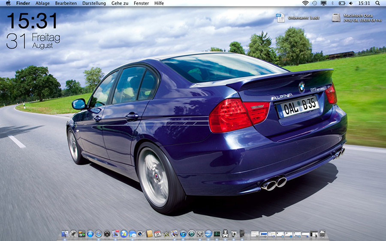This screenshot has height=241, width=386.
Task: Launch iTunes music note icon
Action: pyautogui.click(x=183, y=234)
